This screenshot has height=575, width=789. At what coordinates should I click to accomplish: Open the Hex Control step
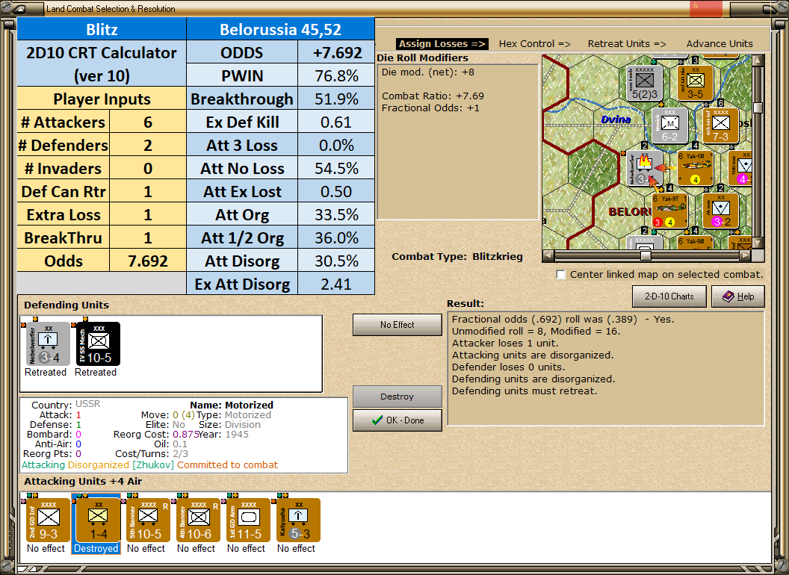click(x=534, y=44)
